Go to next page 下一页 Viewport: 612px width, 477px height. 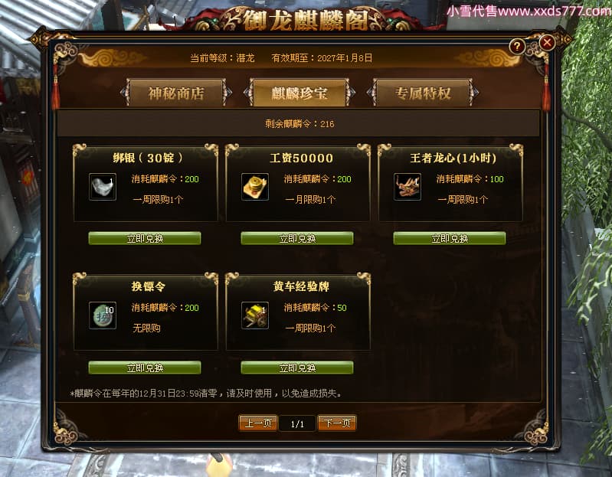[337, 423]
